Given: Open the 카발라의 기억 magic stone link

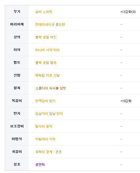Looking at the screenshot, I should tap(45, 139).
